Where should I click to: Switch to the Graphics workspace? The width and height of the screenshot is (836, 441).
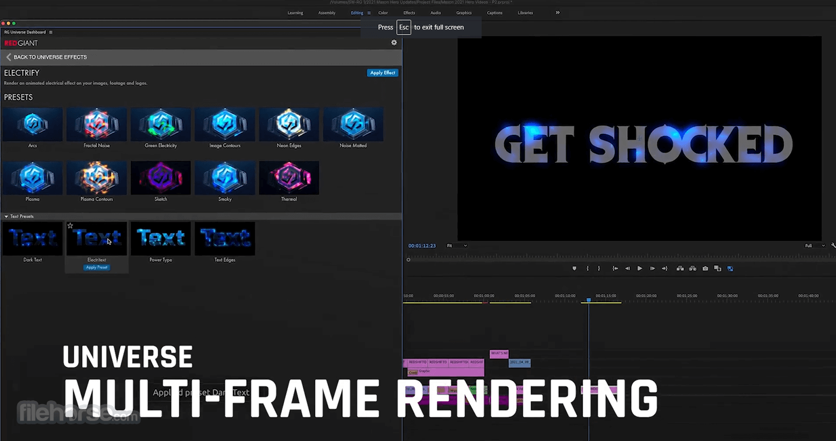(464, 13)
